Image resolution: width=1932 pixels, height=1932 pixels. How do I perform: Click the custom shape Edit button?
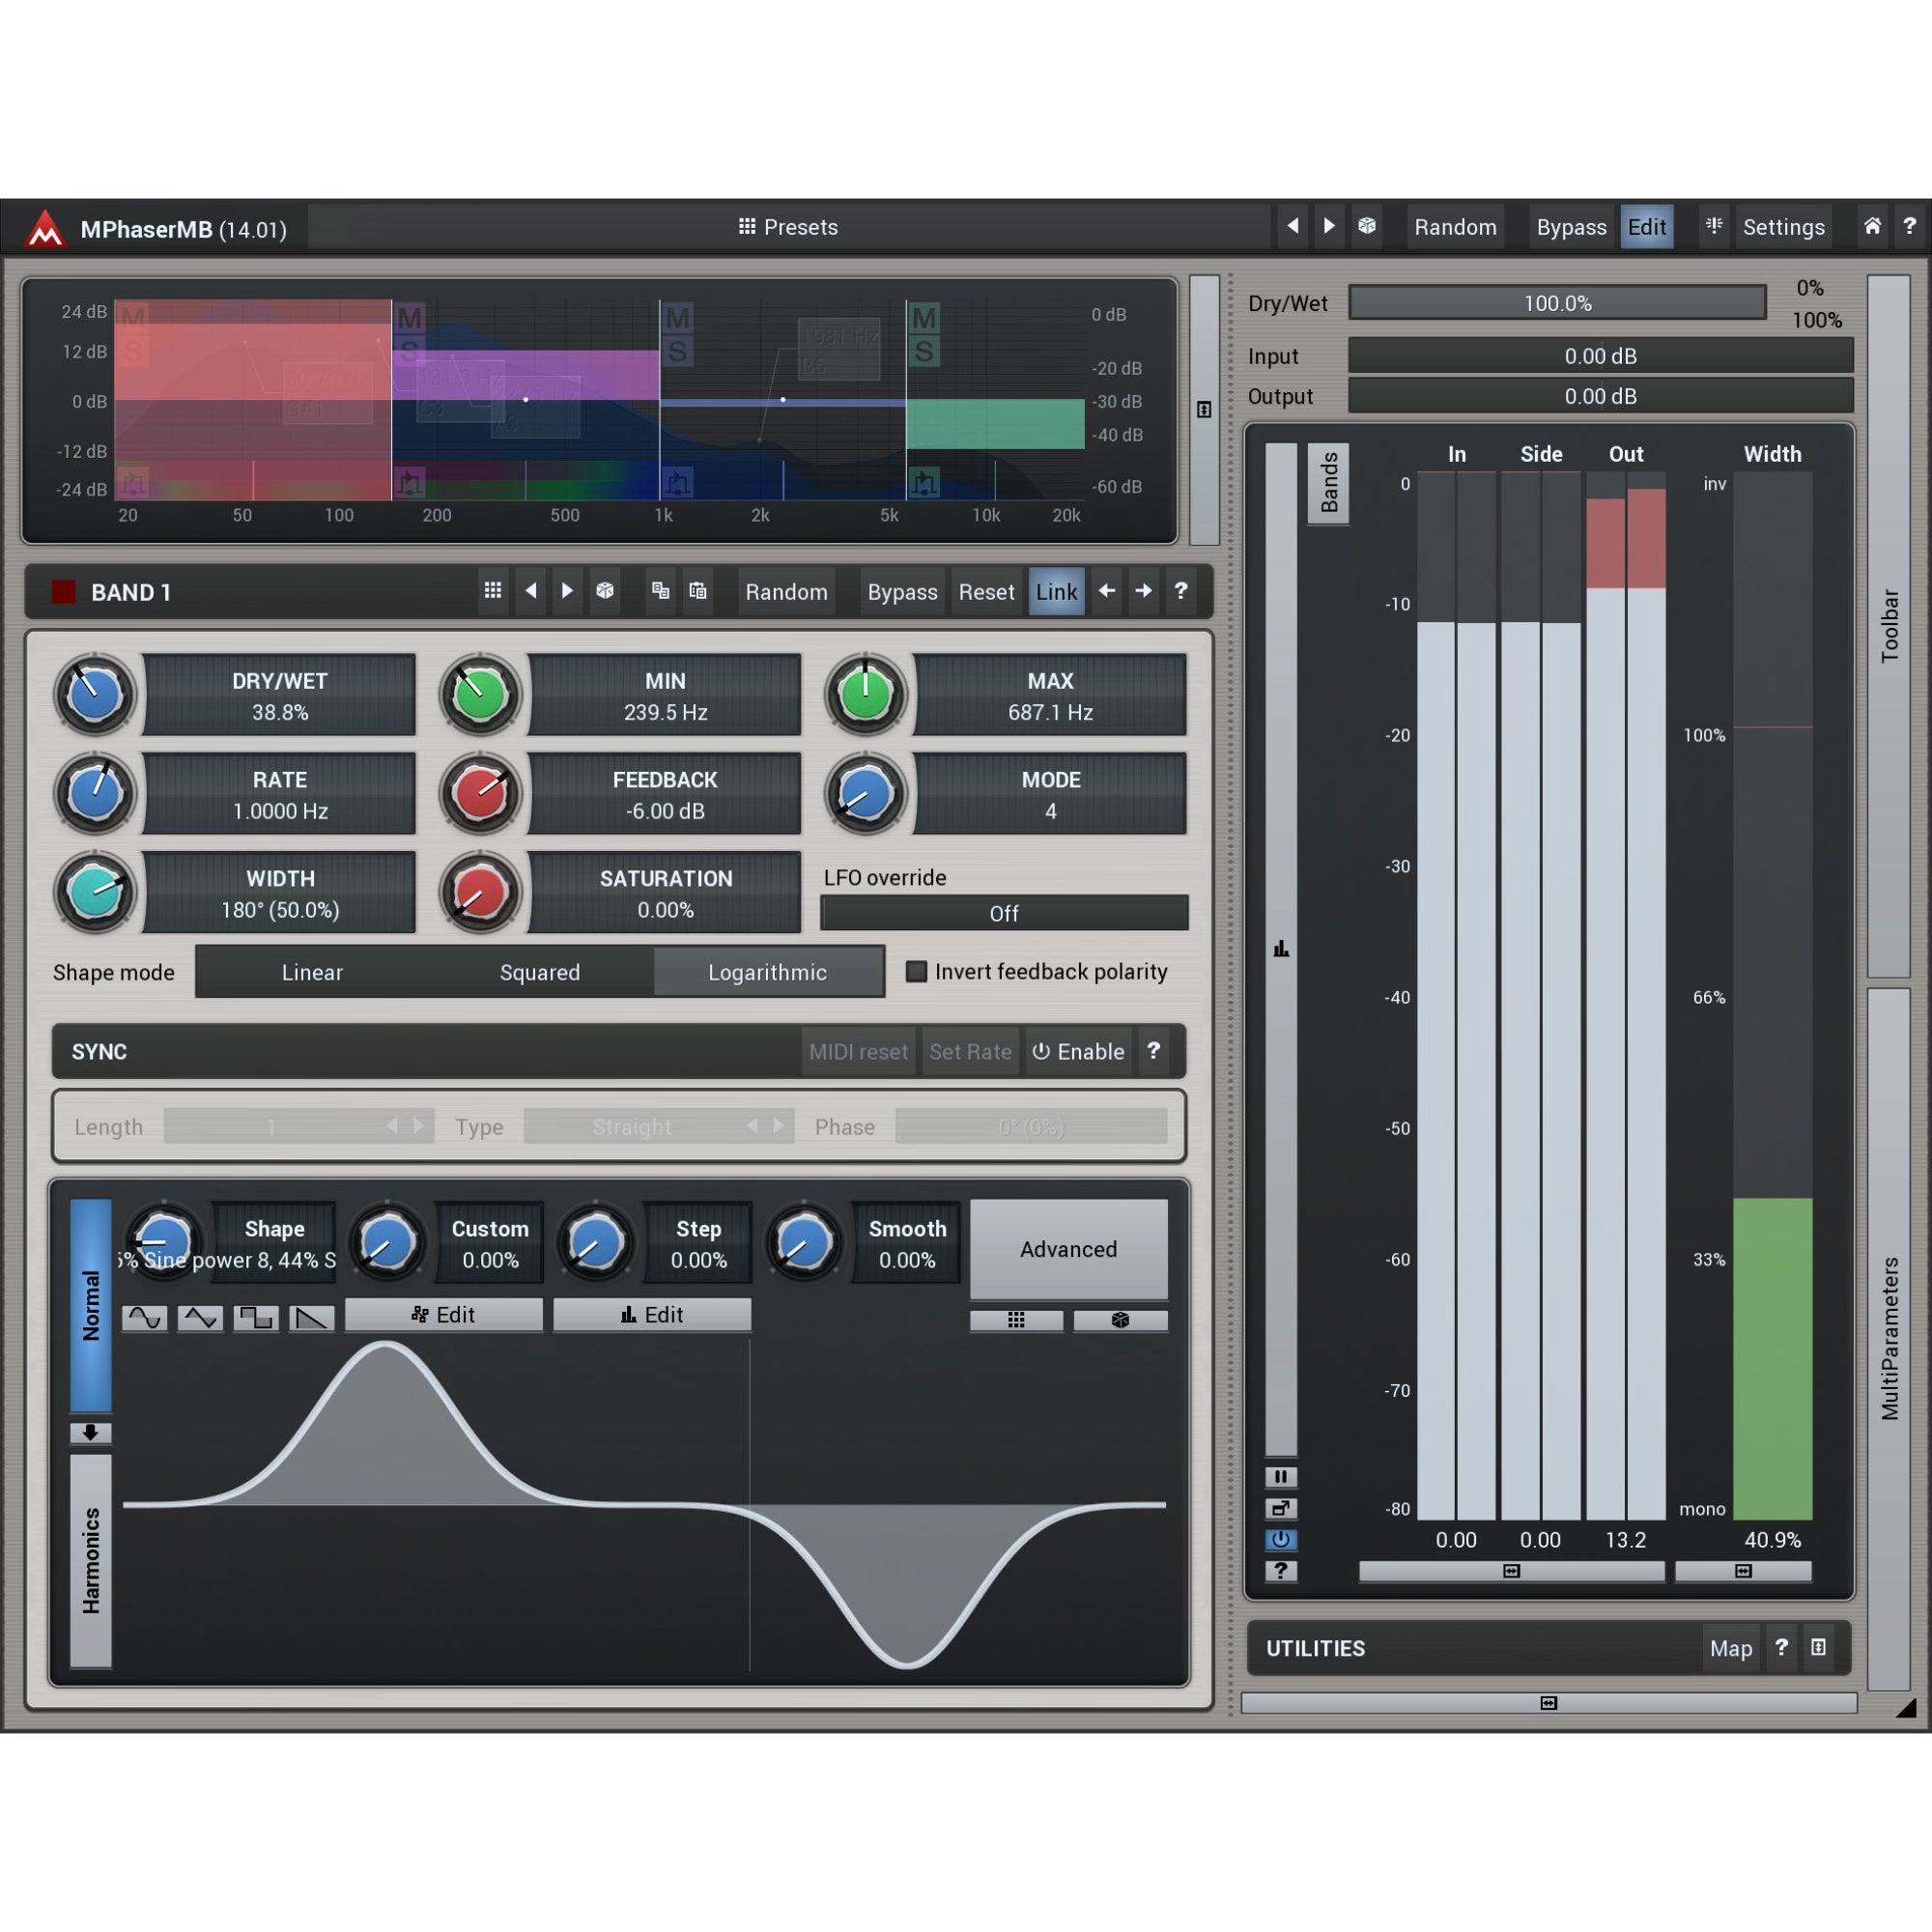tap(444, 1314)
